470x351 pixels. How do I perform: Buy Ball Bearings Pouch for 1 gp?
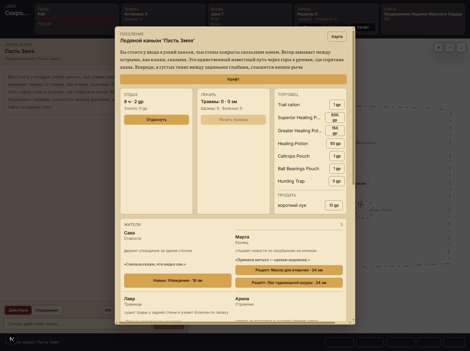[337, 169]
